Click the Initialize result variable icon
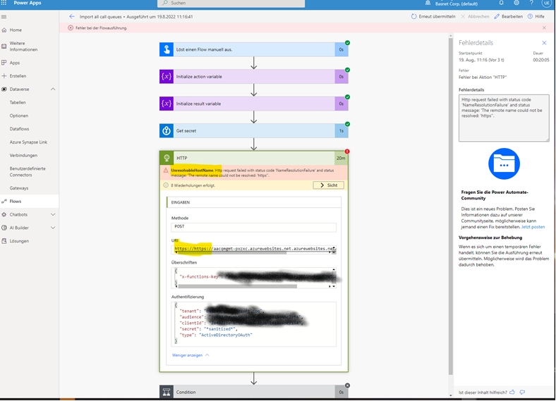556x401 pixels. (x=167, y=104)
